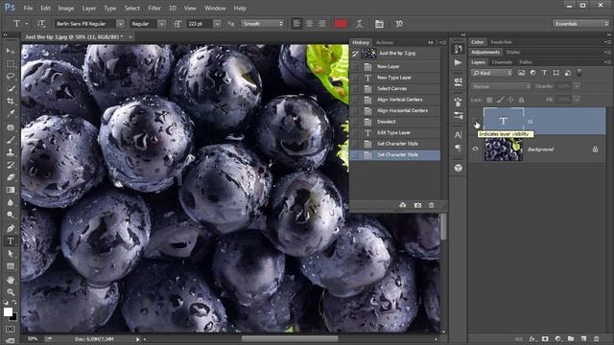Toggle left align text option
Viewport: 614px width, 345px height.
click(296, 24)
